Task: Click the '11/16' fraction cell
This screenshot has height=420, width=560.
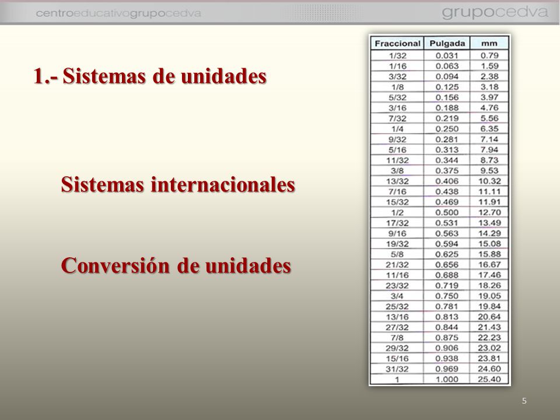Action: 397,275
